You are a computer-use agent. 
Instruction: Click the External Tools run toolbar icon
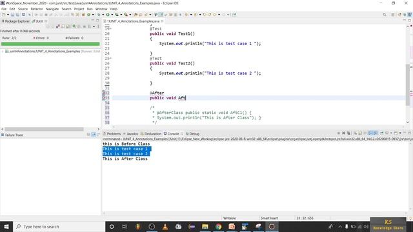126,15
